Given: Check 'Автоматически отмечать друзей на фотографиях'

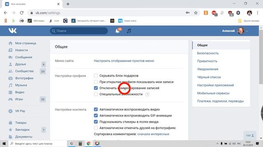Looking at the screenshot, I should (96, 128).
